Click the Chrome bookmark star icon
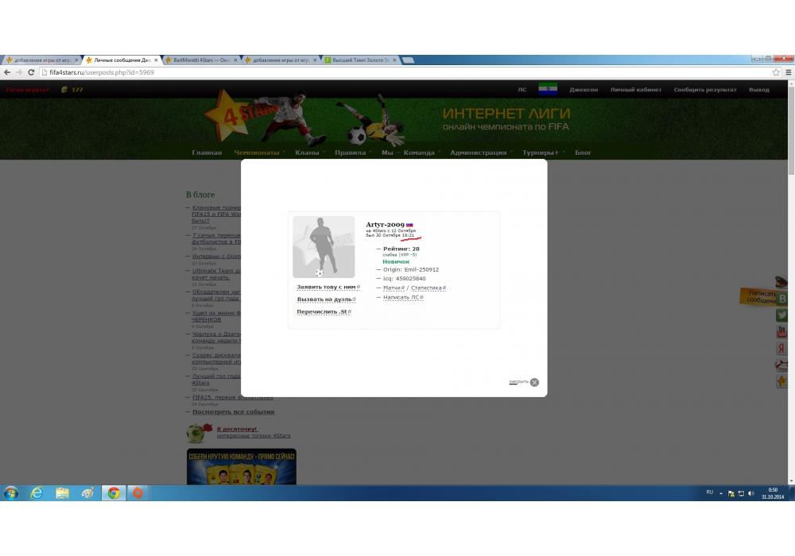The width and height of the screenshot is (795, 556). tap(776, 72)
